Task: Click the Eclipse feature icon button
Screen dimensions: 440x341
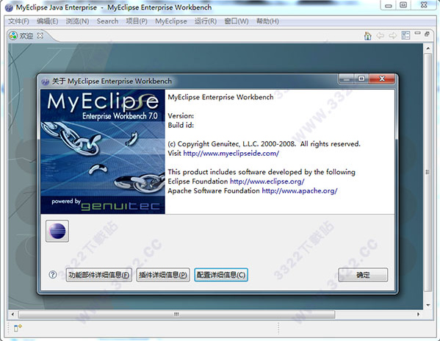Action: [x=57, y=231]
